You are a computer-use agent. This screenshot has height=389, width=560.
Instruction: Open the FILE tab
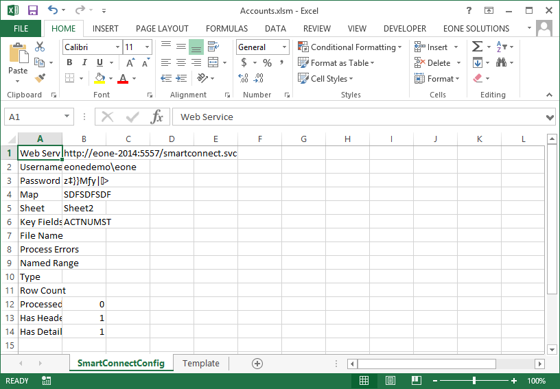(21, 29)
